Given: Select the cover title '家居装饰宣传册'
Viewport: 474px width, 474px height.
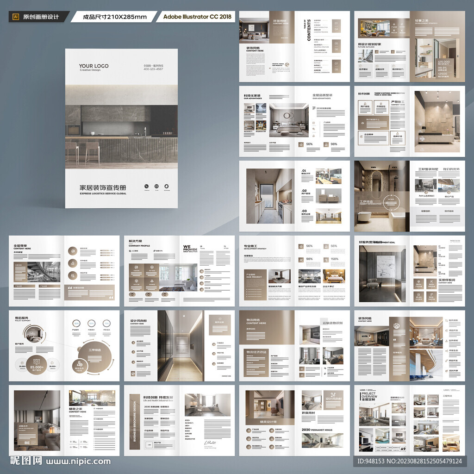Looking at the screenshot, I should (x=103, y=188).
